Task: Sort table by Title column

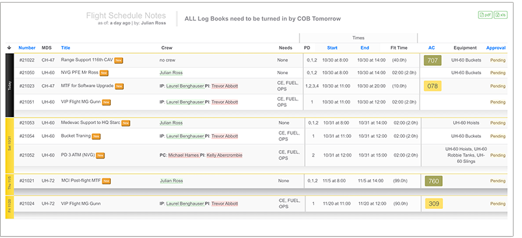Action: point(65,48)
